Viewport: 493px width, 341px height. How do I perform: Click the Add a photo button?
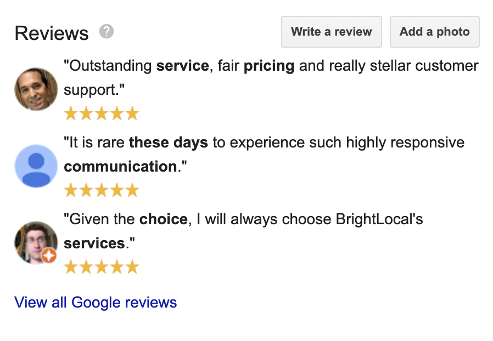click(434, 32)
